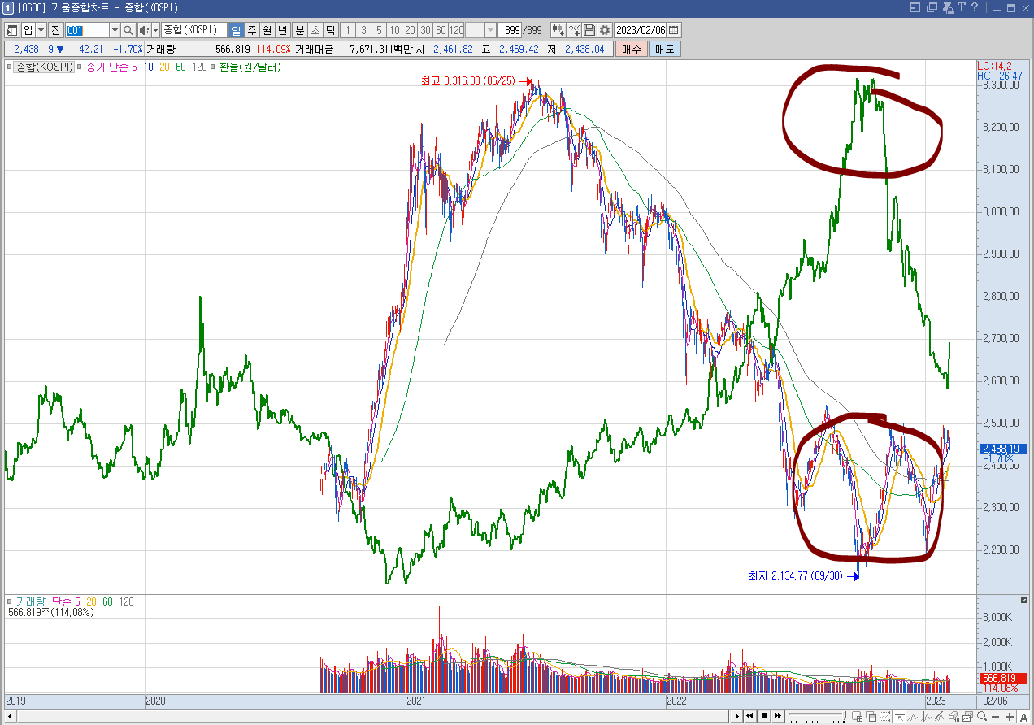Screen dimensions: 1034x725
Task: Click the eraser tool icon in bottom bar
Action: [954, 716]
